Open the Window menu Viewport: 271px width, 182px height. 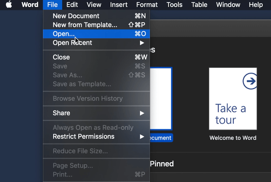coord(228,5)
